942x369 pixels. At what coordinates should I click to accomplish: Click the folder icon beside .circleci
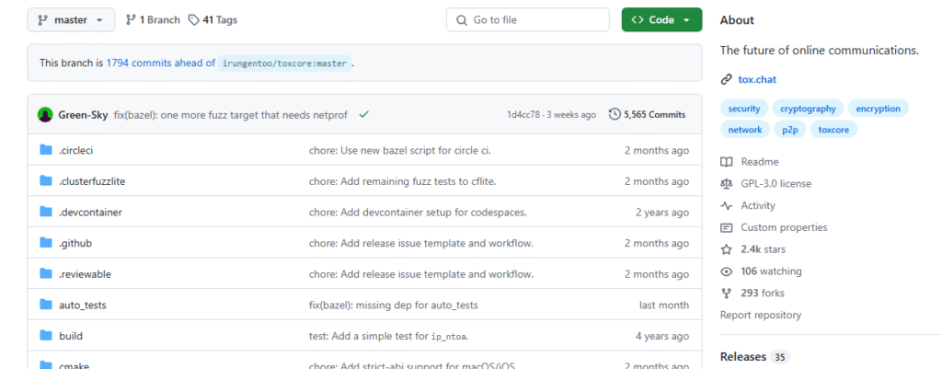click(x=46, y=150)
